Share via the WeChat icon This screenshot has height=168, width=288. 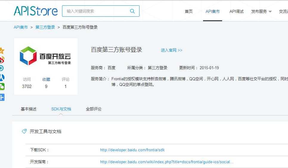click(2, 87)
